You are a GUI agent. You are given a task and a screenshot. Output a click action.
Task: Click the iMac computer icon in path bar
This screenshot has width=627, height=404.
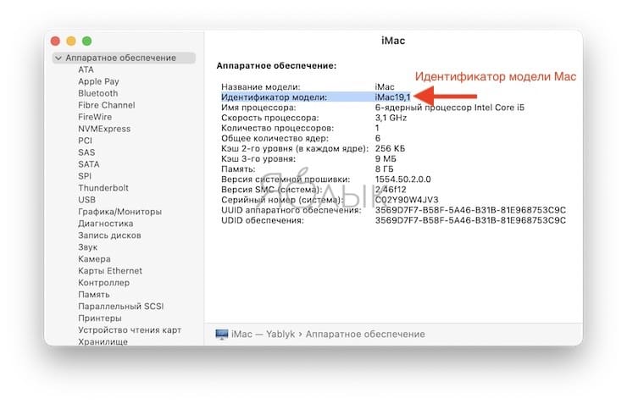point(221,334)
